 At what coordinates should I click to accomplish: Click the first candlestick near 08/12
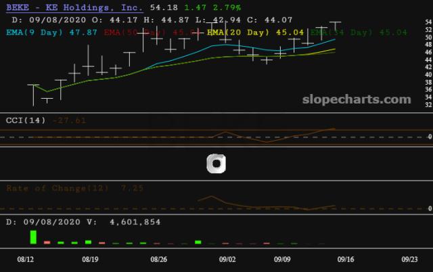coord(33,95)
